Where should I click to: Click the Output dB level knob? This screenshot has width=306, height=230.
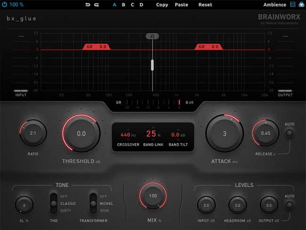(269, 205)
